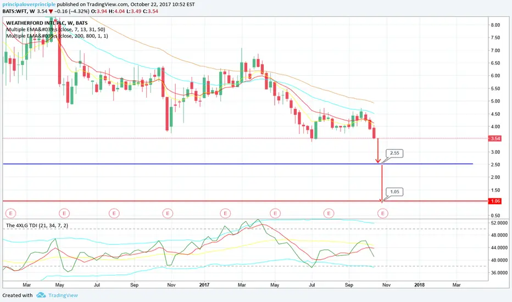This screenshot has height=302, width=512.
Task: Click the red down-triangle price change indicator
Action: click(51, 12)
